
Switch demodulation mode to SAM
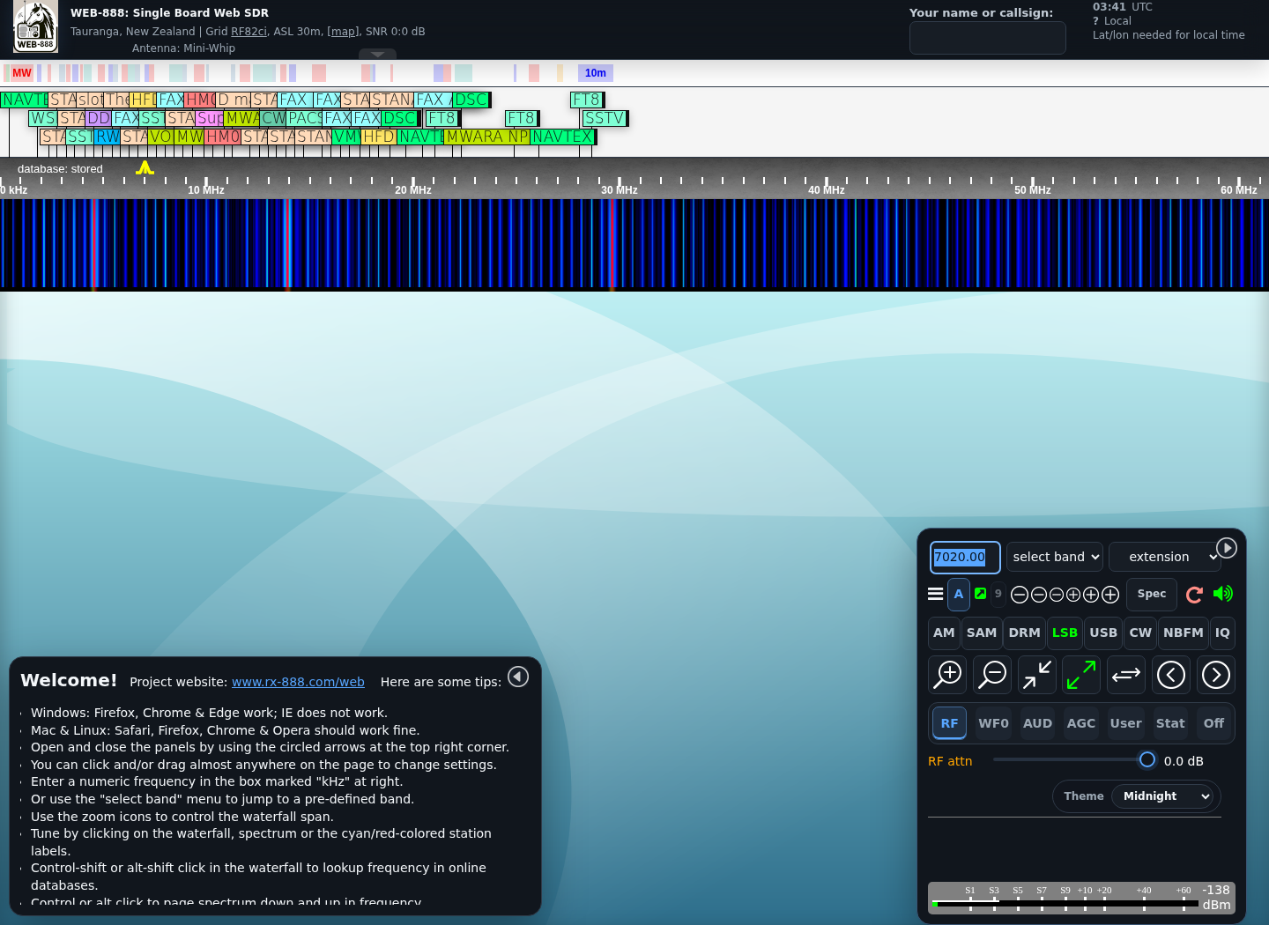[982, 633]
